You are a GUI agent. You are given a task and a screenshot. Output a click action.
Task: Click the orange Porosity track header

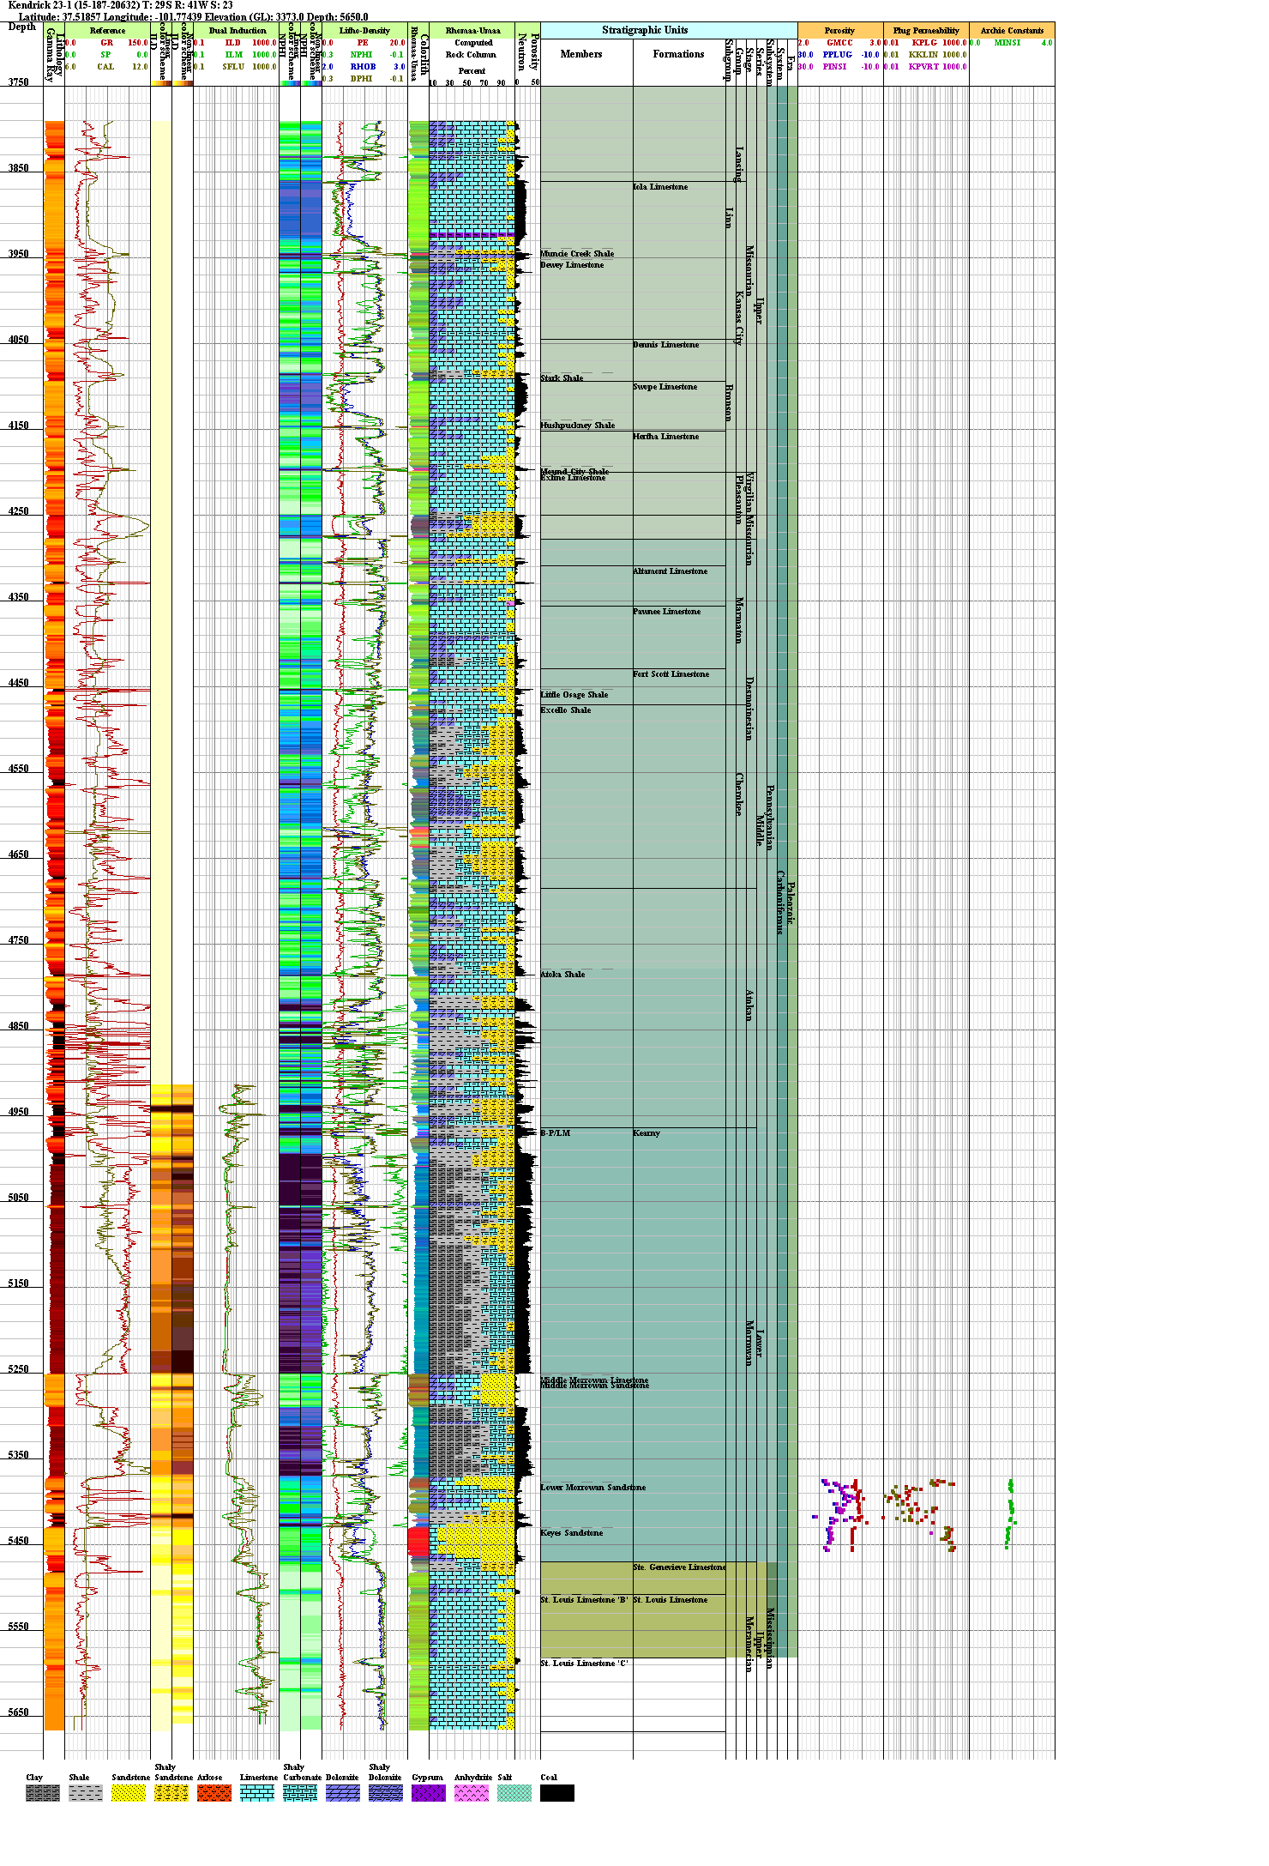click(840, 30)
